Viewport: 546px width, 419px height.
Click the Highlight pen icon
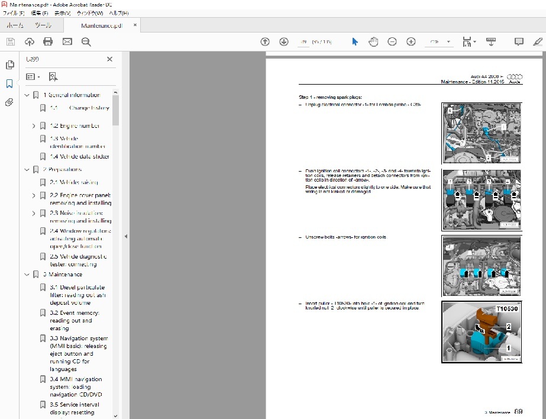point(538,42)
